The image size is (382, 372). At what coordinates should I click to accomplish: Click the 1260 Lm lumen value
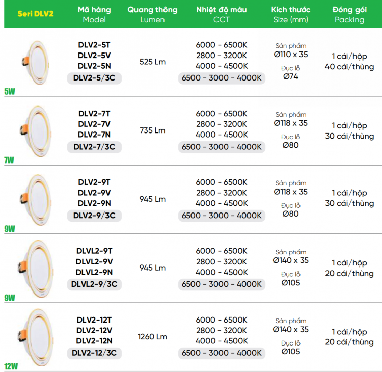click(152, 337)
